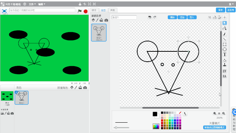Select the Pencil tool

click(x=225, y=34)
